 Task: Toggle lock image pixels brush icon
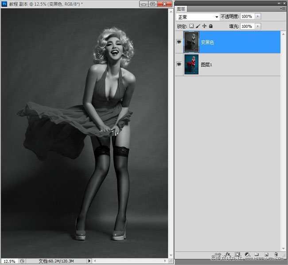point(198,26)
